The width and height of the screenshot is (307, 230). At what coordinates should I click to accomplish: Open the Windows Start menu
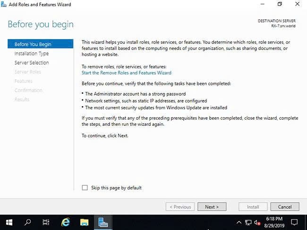click(x=9, y=222)
